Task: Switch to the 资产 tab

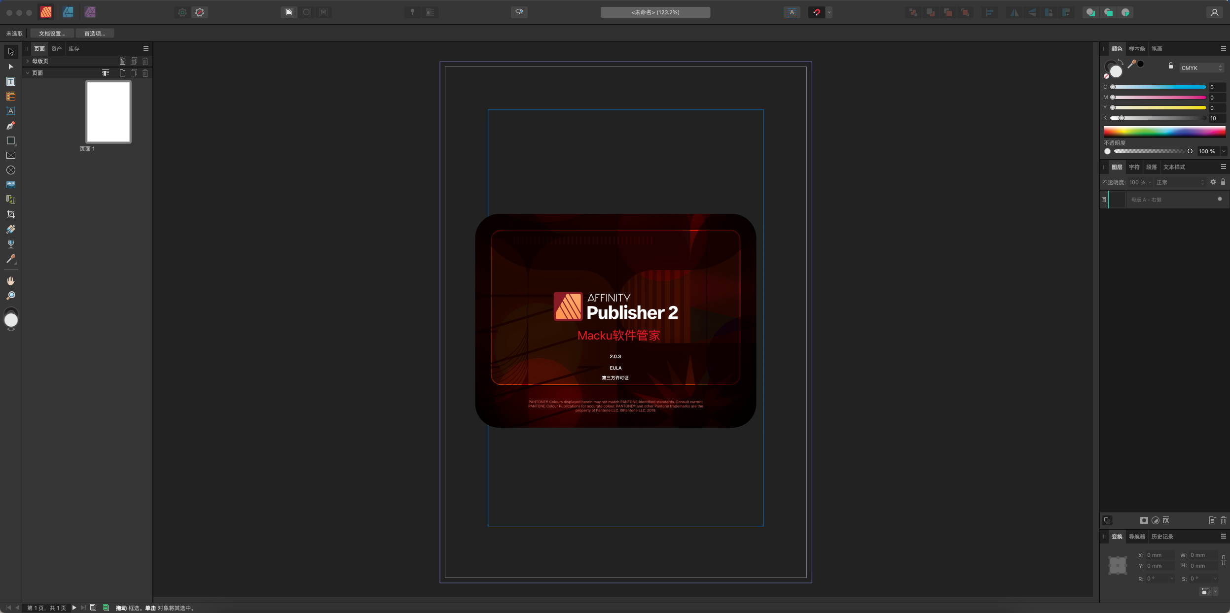Action: (x=56, y=49)
